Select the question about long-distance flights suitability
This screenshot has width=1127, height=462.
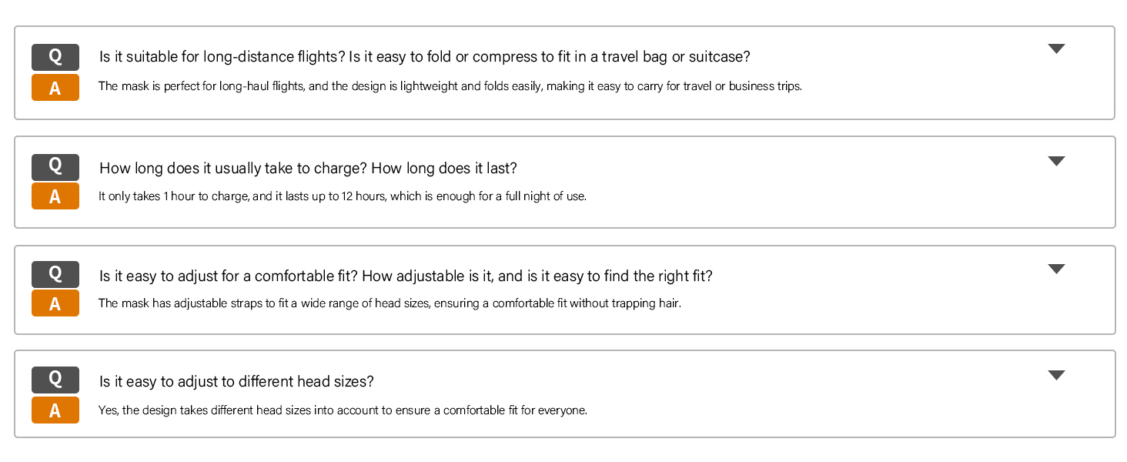[424, 57]
